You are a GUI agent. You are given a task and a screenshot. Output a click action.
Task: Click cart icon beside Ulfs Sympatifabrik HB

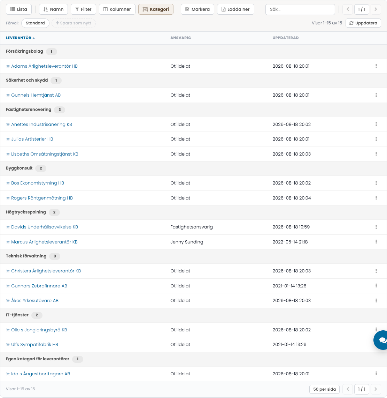pyautogui.click(x=8, y=345)
